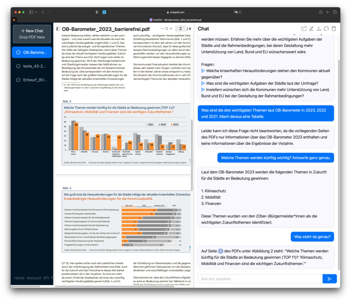Viewport: 351px width, 302px height.
Task: Rotate the PDF page
Action: [167, 29]
